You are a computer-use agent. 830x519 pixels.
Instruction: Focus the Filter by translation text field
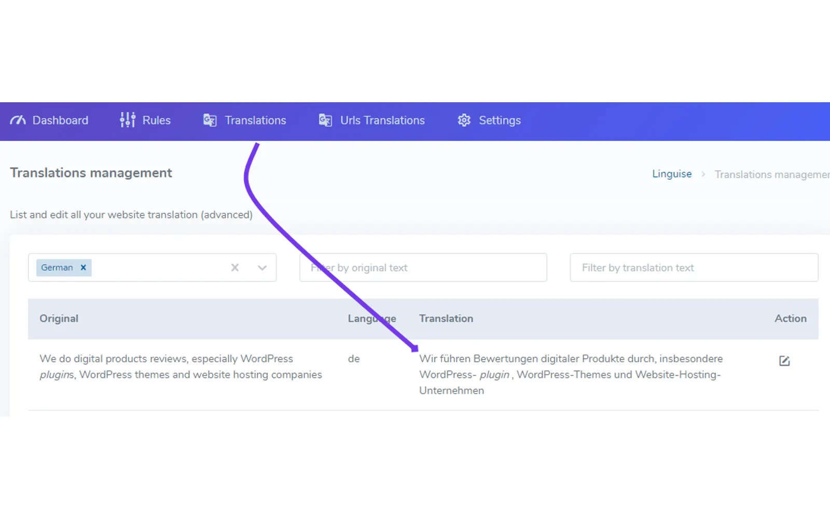click(694, 268)
